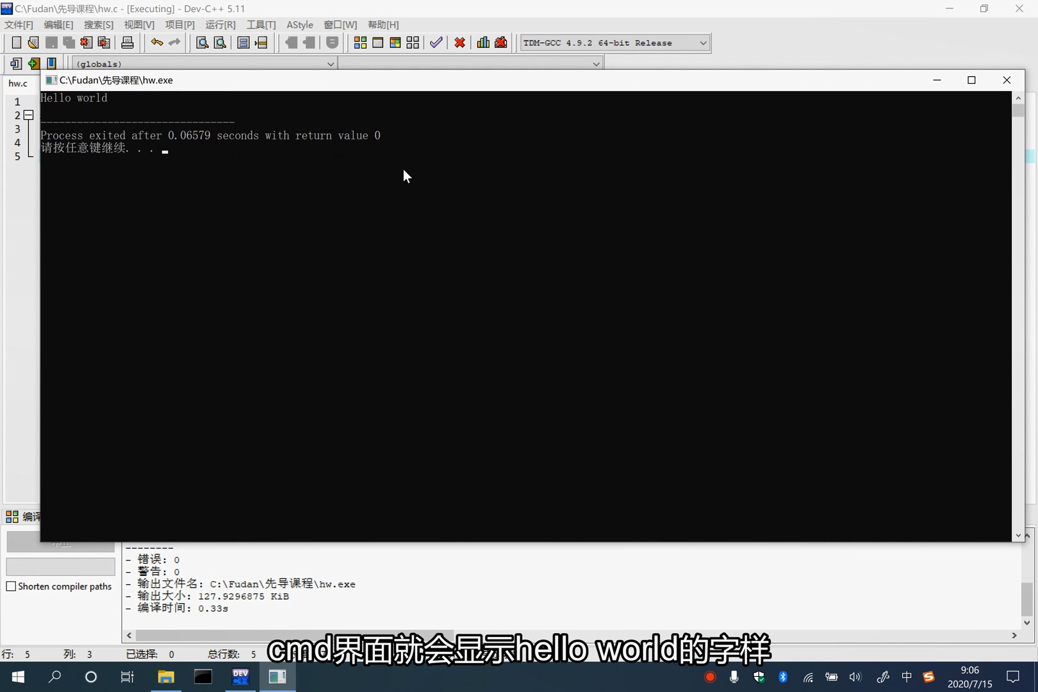Click the Toggle bookmark blue icon

pyautogui.click(x=52, y=63)
